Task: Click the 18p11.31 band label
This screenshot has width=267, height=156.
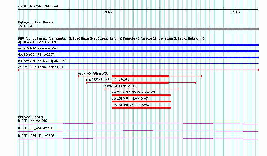Action: point(25,26)
